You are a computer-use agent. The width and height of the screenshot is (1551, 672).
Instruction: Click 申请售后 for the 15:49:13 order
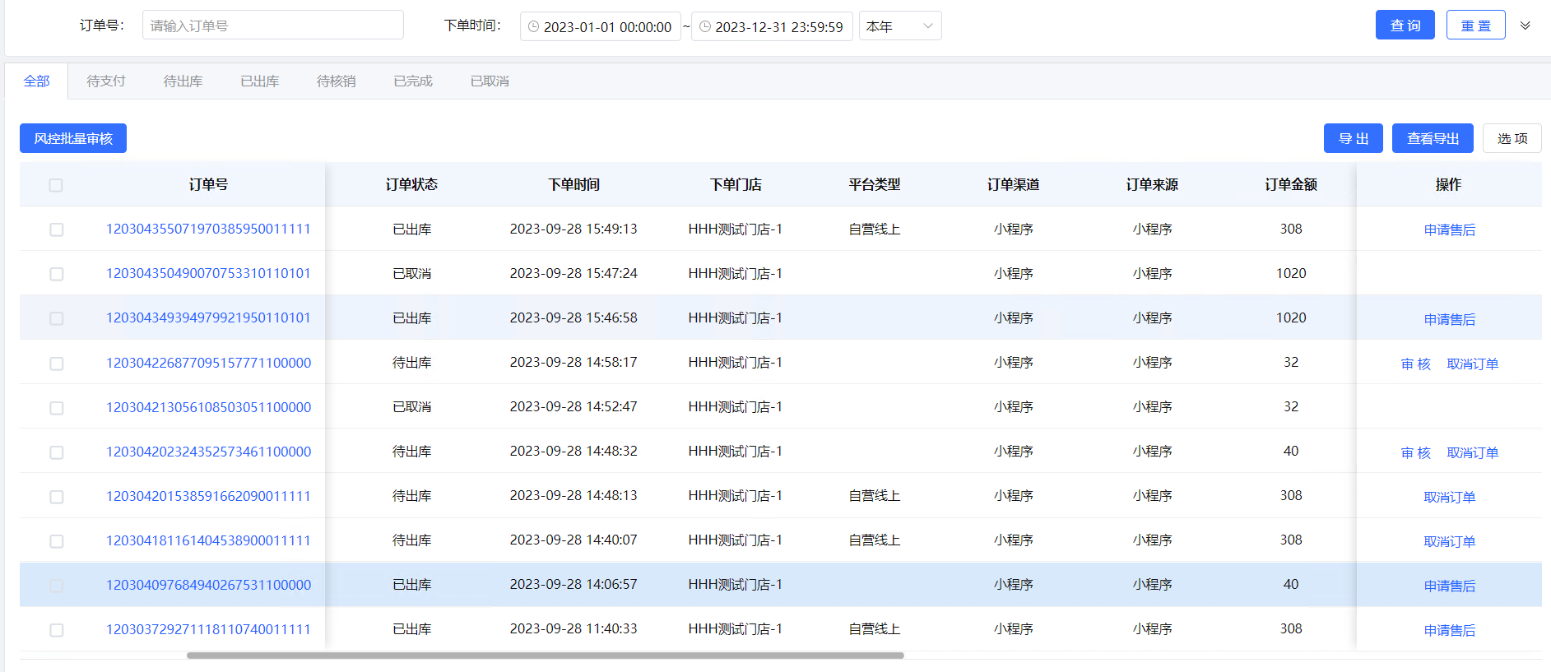pyautogui.click(x=1450, y=230)
